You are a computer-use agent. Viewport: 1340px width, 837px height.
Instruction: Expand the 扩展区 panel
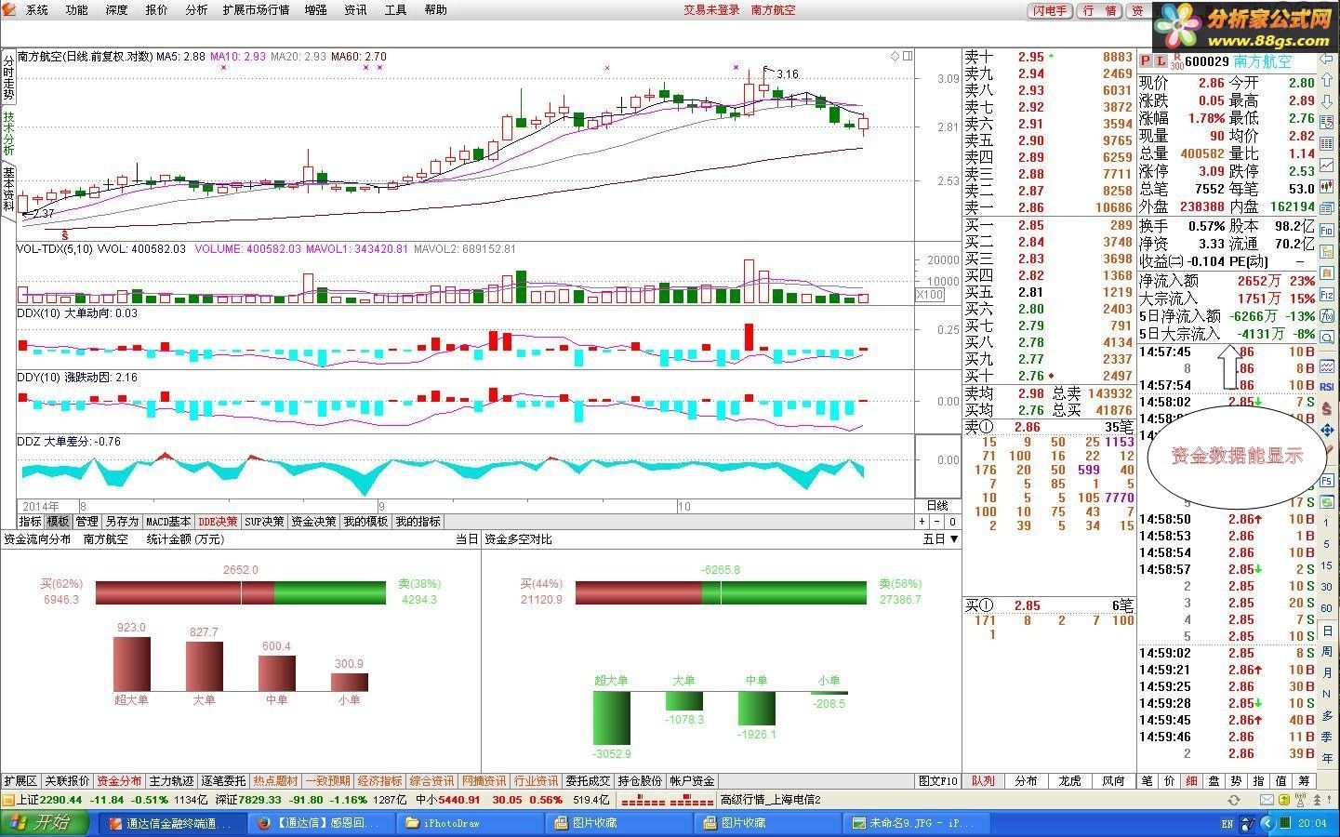coord(20,781)
